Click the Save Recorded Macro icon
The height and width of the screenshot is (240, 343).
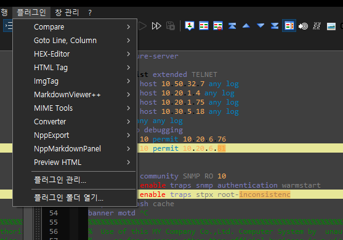(x=171, y=26)
